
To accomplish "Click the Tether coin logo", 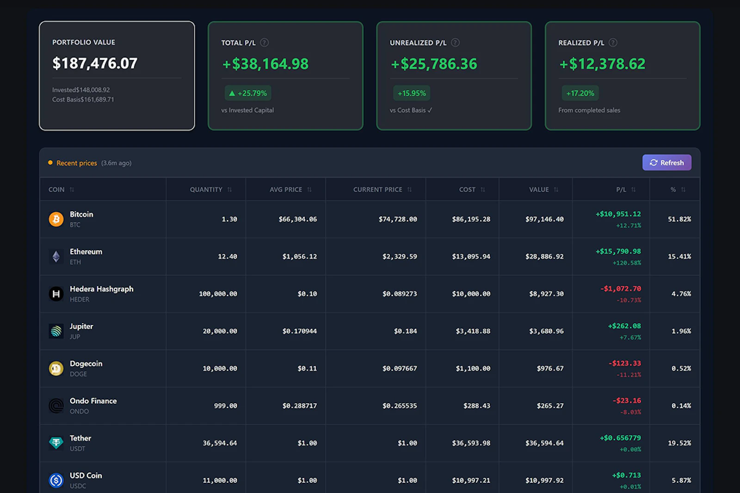I will pyautogui.click(x=56, y=443).
